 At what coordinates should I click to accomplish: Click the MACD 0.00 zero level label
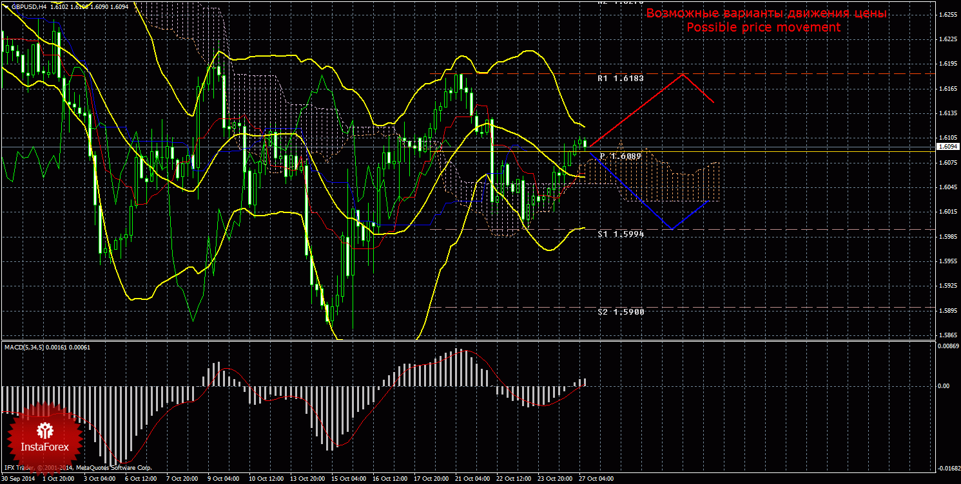point(943,386)
